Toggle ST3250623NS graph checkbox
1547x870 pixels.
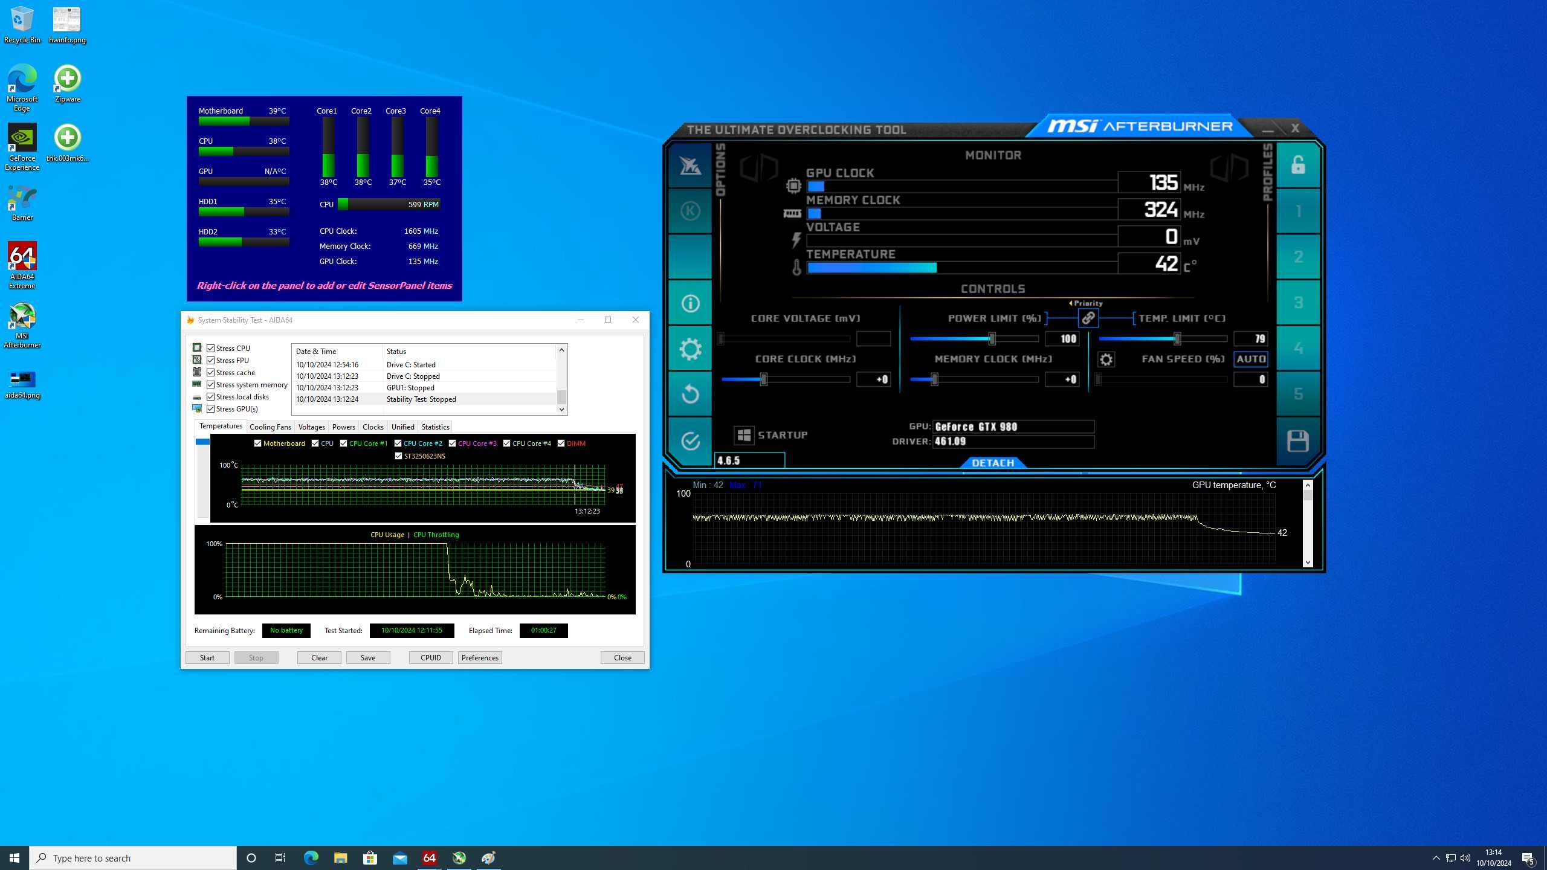398,456
